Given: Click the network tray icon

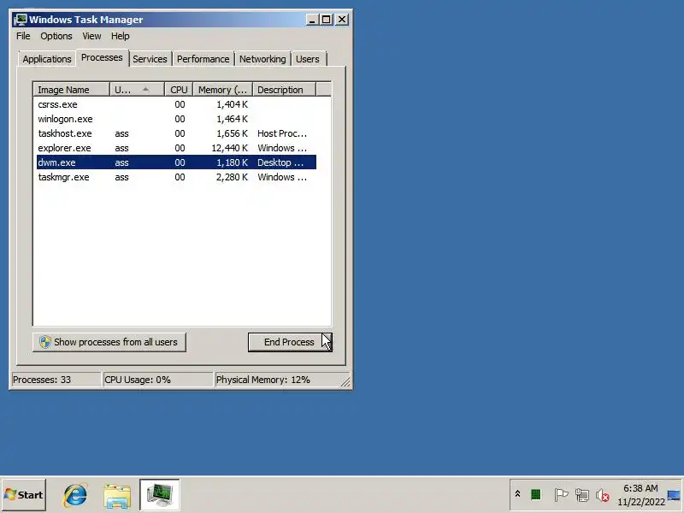Looking at the screenshot, I should pyautogui.click(x=582, y=495).
